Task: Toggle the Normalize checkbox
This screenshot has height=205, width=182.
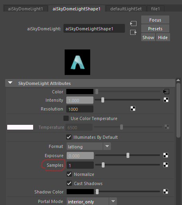Action: 69,174
